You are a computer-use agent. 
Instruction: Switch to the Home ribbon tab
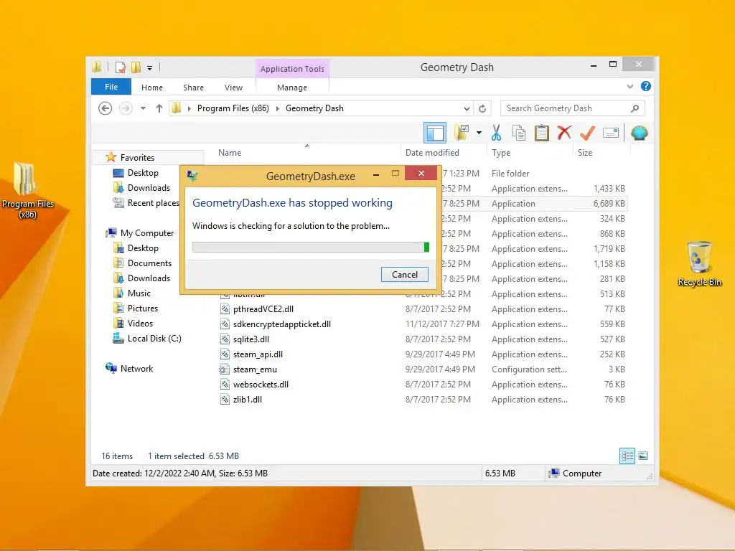(x=152, y=87)
